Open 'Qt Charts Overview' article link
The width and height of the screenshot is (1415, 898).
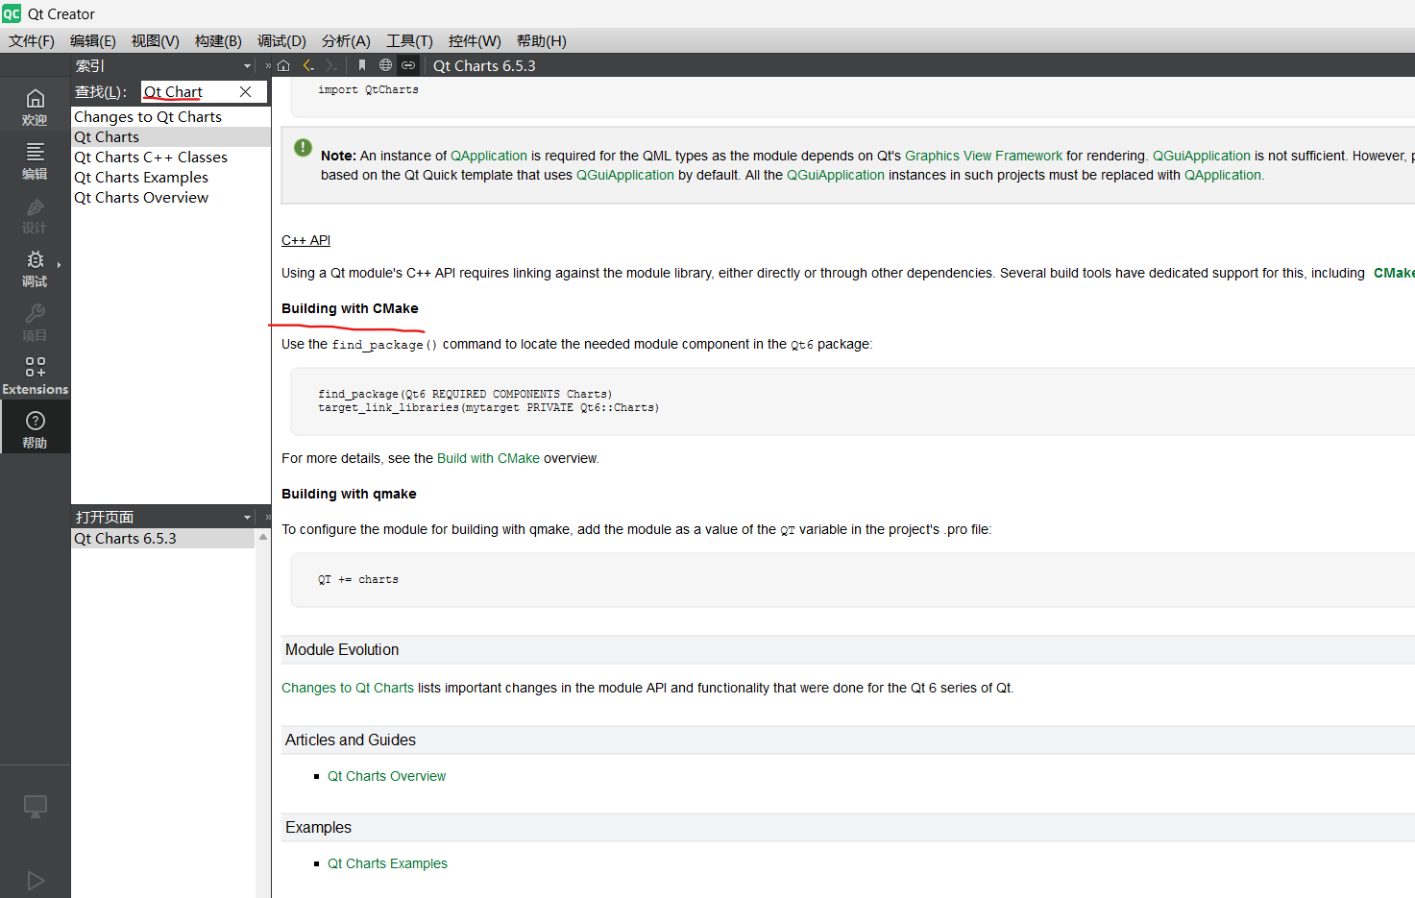tap(386, 776)
